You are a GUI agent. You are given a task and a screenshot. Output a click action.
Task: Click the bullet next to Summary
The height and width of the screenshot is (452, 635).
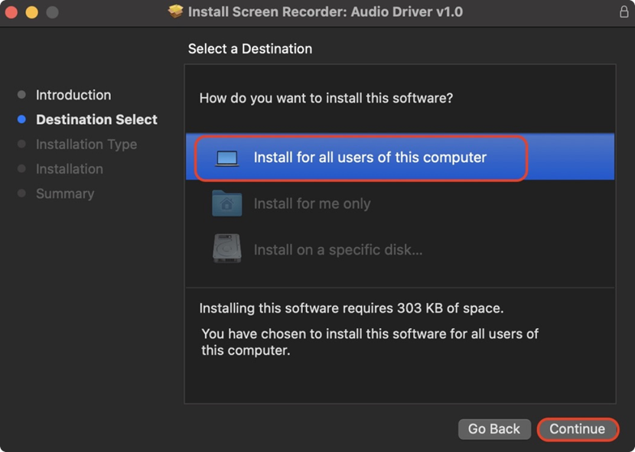click(21, 193)
